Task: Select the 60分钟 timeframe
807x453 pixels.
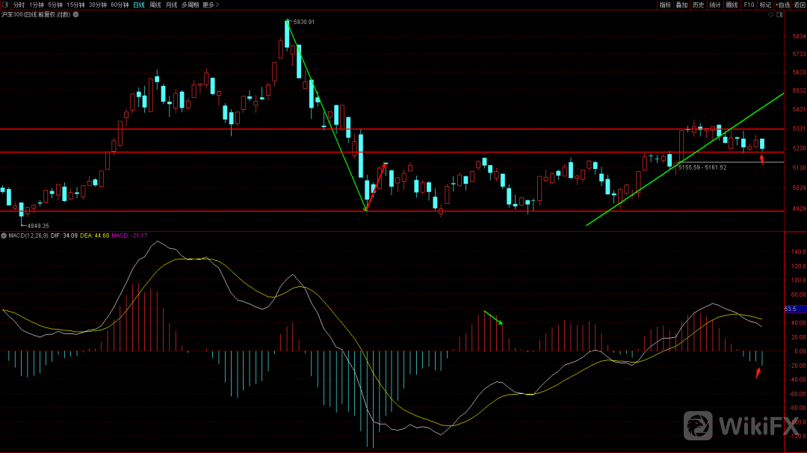Action: 120,4
